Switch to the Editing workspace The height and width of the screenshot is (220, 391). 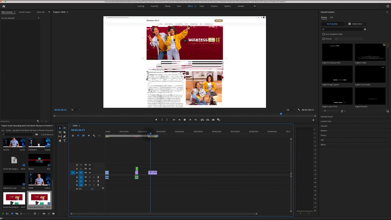click(168, 6)
